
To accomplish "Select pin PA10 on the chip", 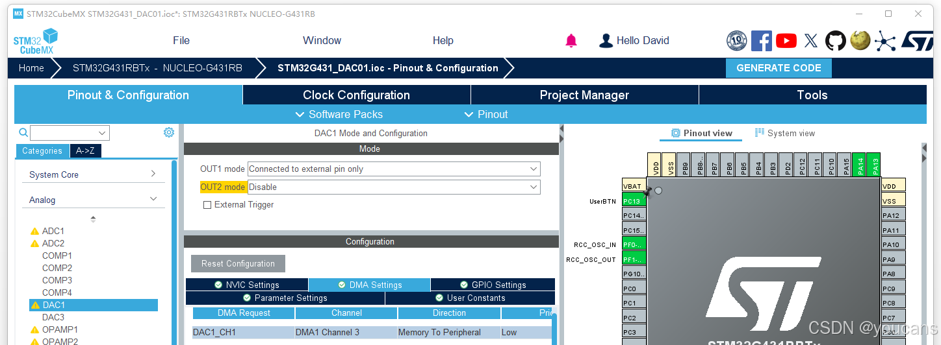I will coord(894,244).
